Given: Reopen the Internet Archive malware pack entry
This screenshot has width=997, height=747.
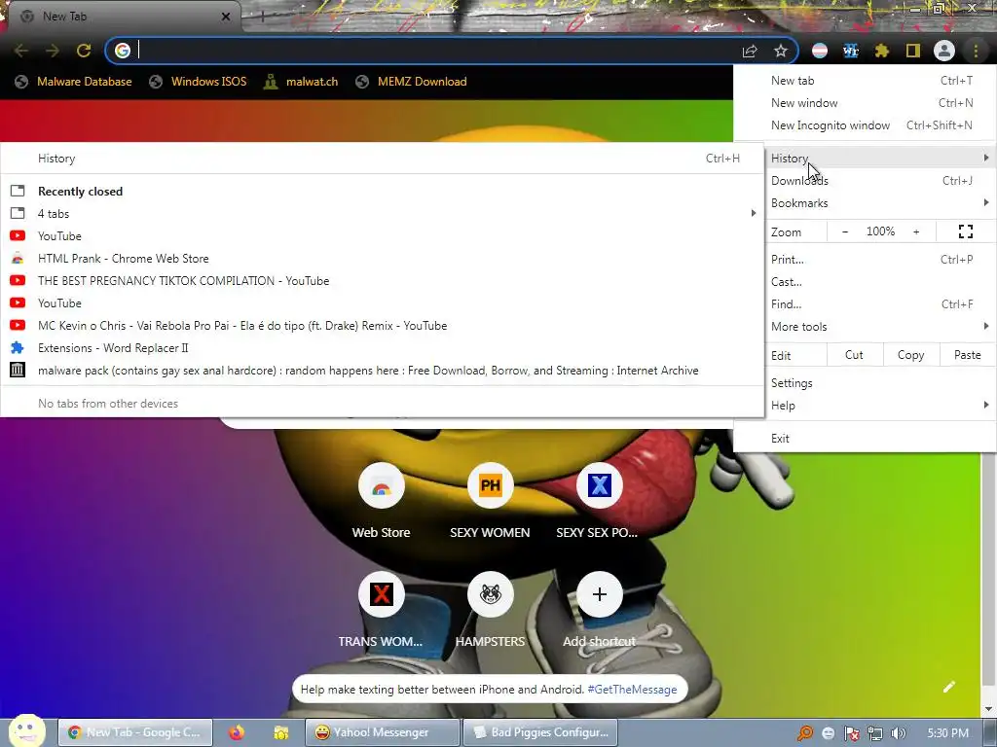Looking at the screenshot, I should pos(382,371).
